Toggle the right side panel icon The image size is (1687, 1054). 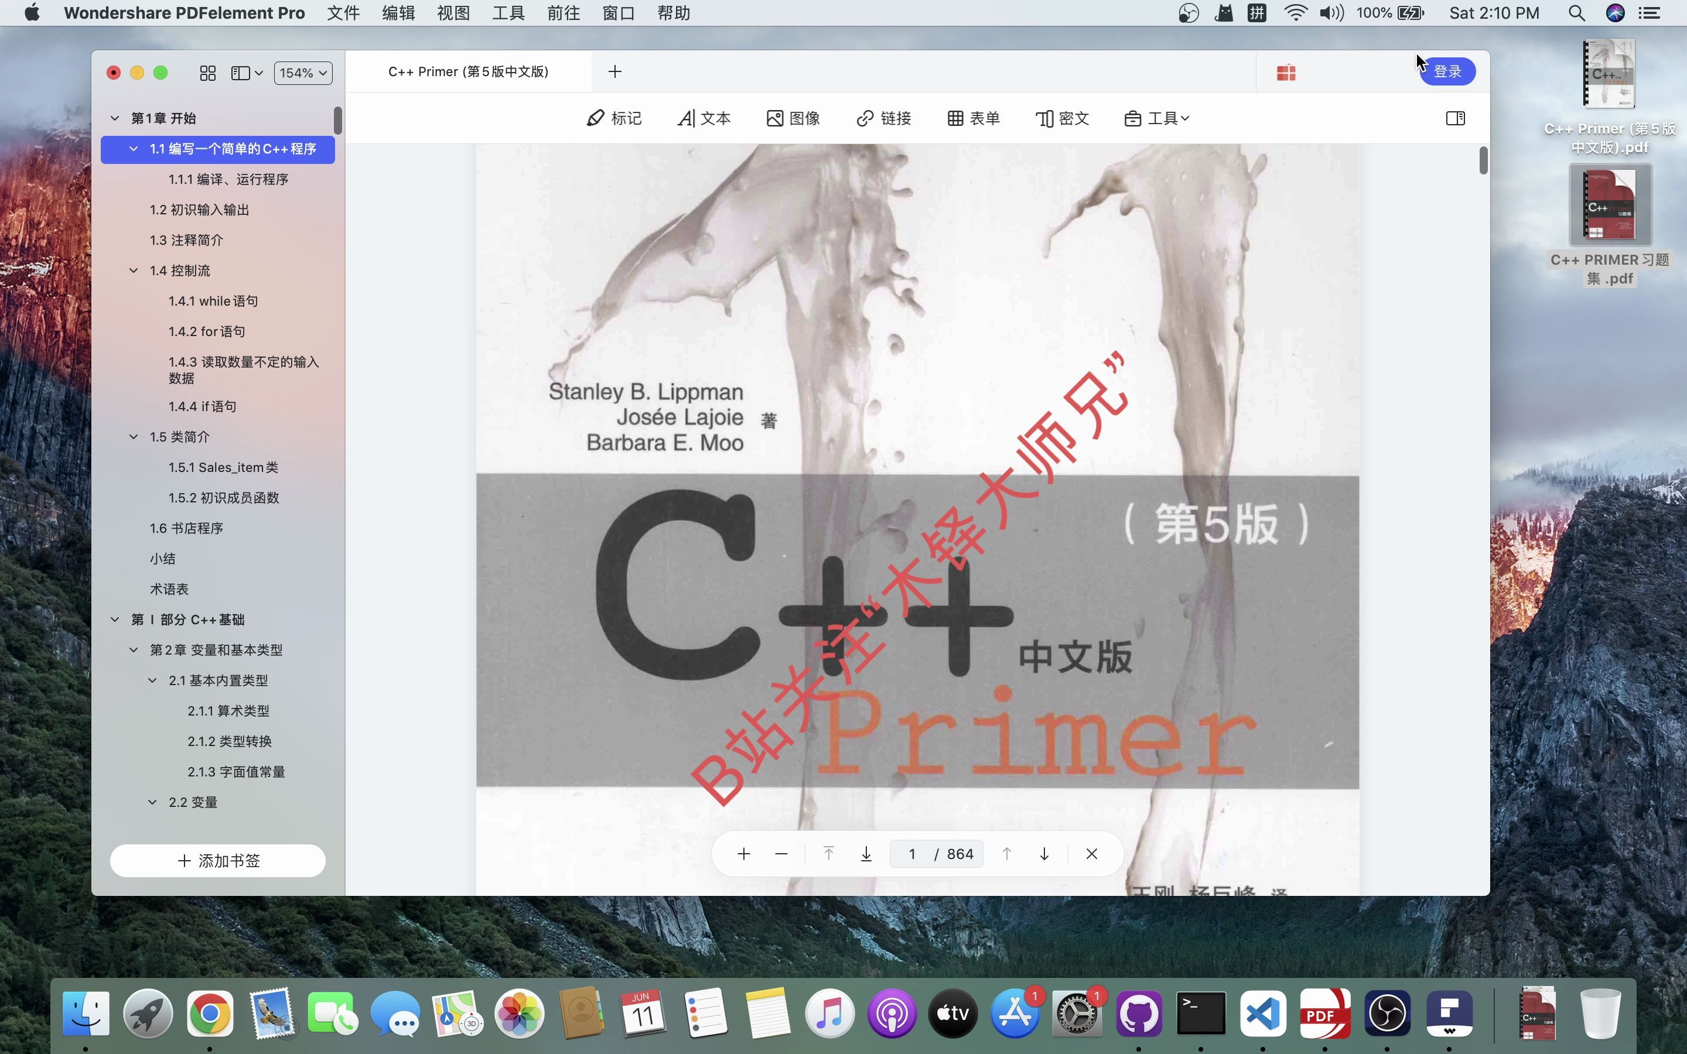pyautogui.click(x=1455, y=118)
